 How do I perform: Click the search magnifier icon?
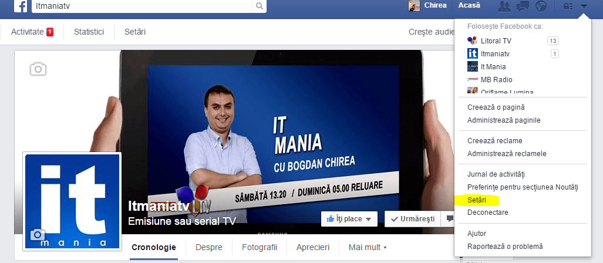click(259, 6)
